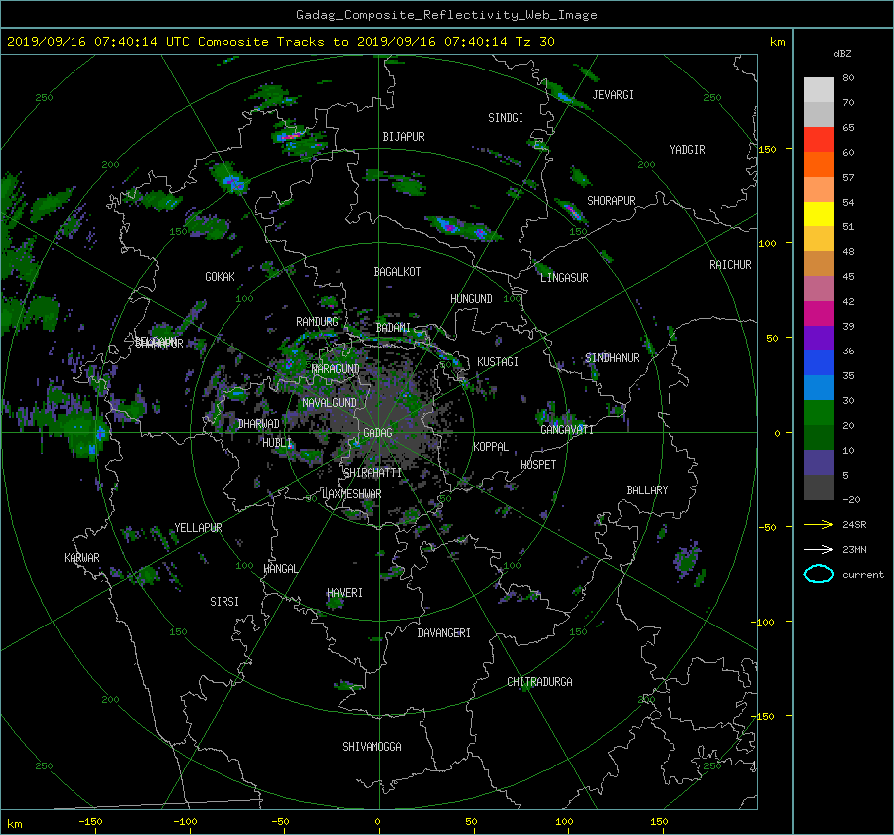Click the YADGIR label
The height and width of the screenshot is (835, 894).
click(x=687, y=150)
